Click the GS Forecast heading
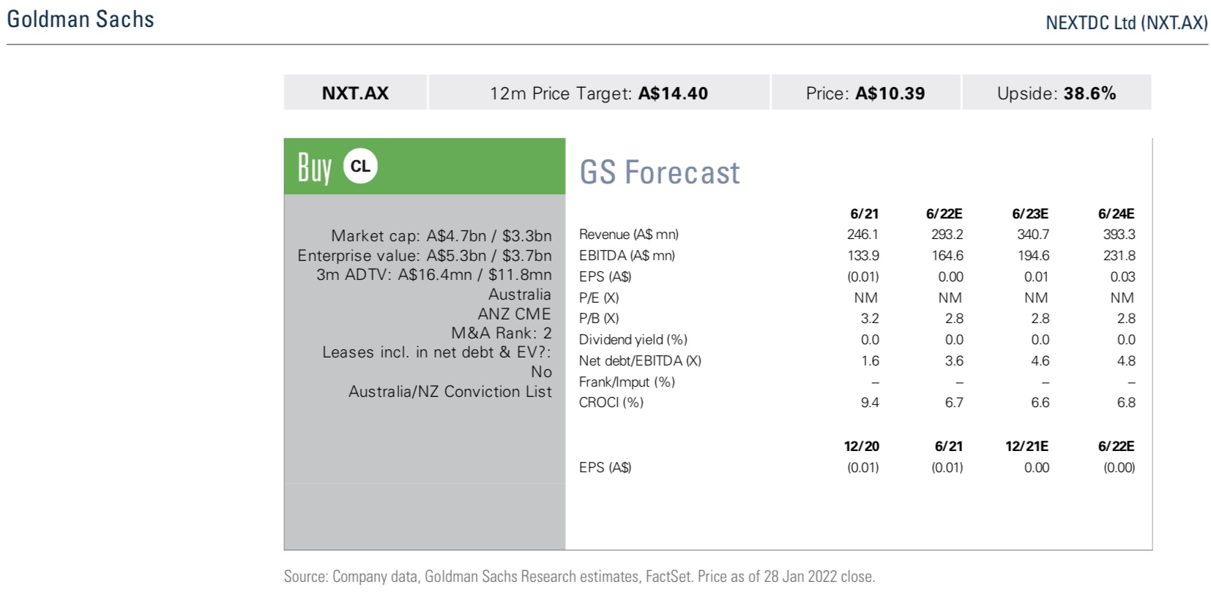The image size is (1211, 598). (660, 173)
